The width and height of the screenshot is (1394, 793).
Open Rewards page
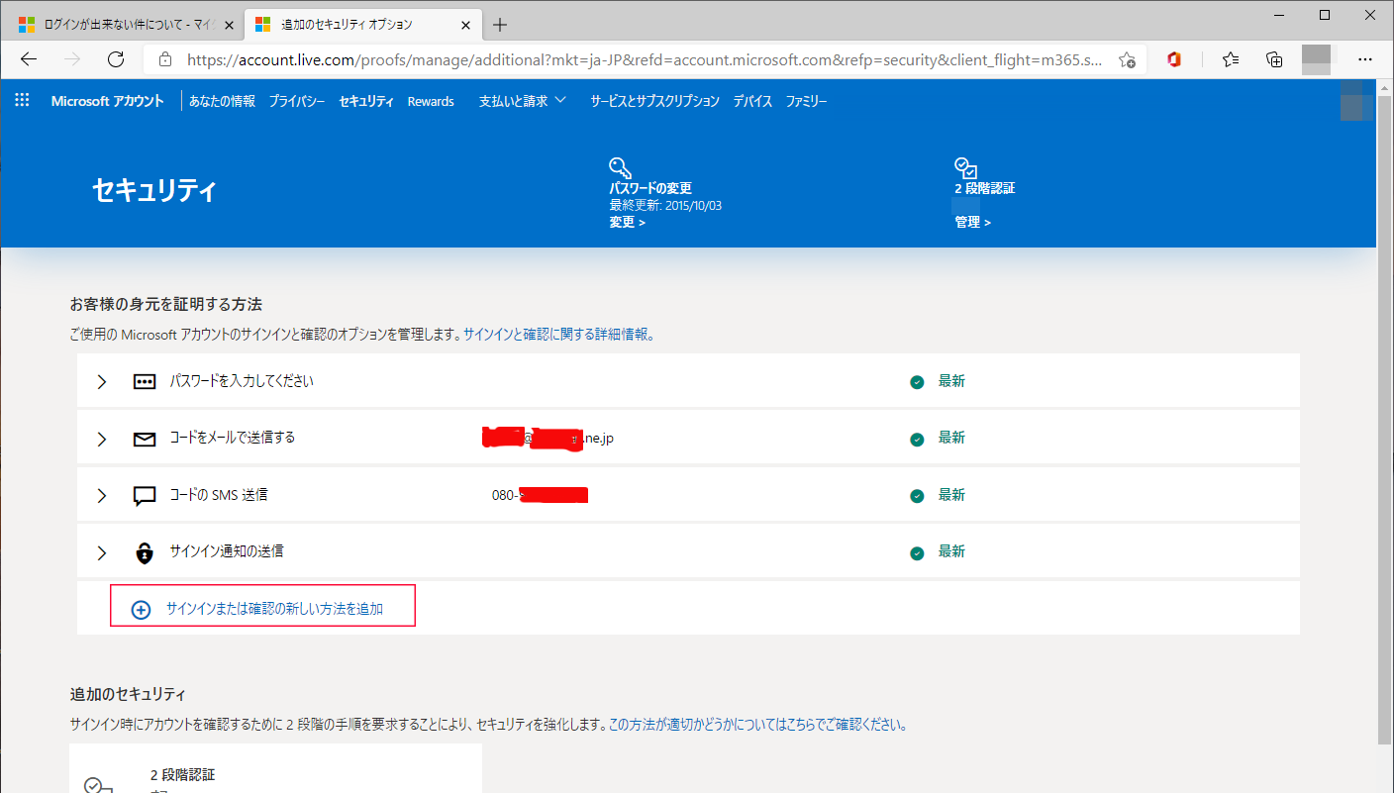pos(431,101)
